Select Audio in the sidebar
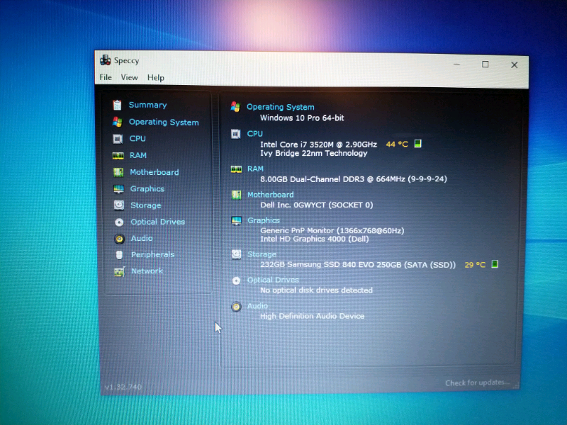Viewport: 567px width, 425px height. coord(142,239)
